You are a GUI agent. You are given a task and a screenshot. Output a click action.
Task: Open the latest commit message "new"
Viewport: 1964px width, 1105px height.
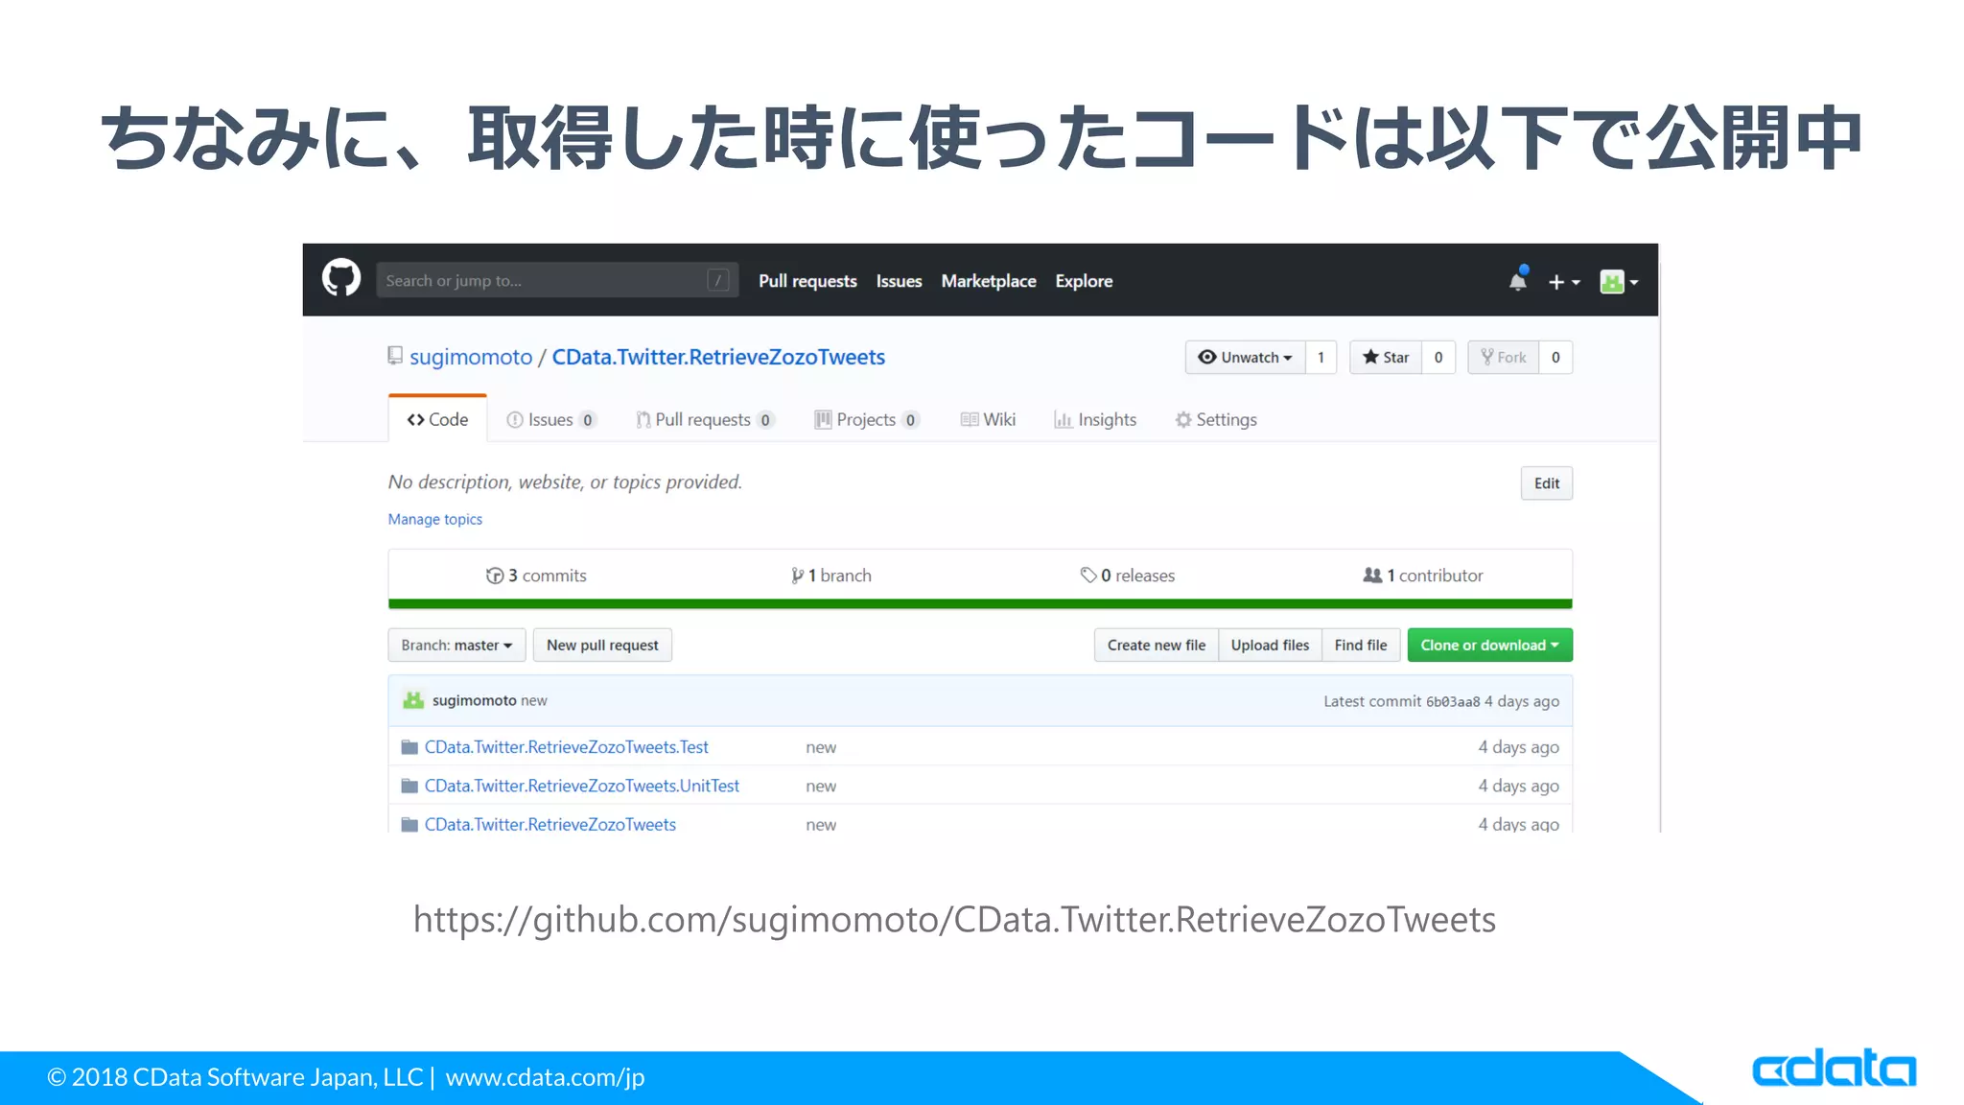coord(534,701)
